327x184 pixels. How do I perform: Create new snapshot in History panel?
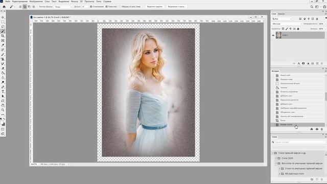317,129
